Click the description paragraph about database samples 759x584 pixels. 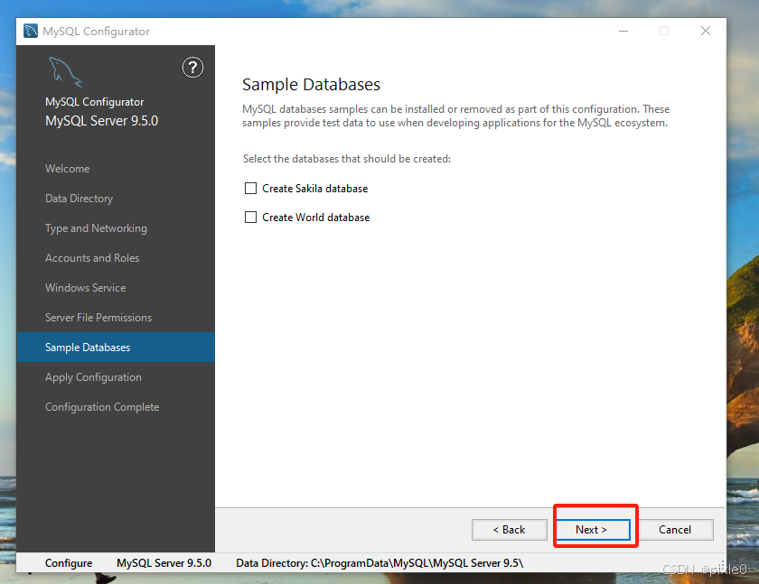[x=456, y=116]
